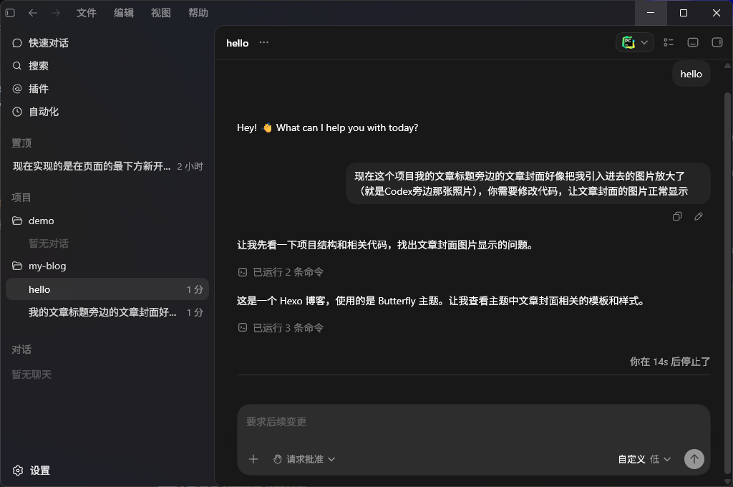Viewport: 733px width, 487px height.
Task: Open the 请求批准 permission dropdown
Action: [304, 459]
